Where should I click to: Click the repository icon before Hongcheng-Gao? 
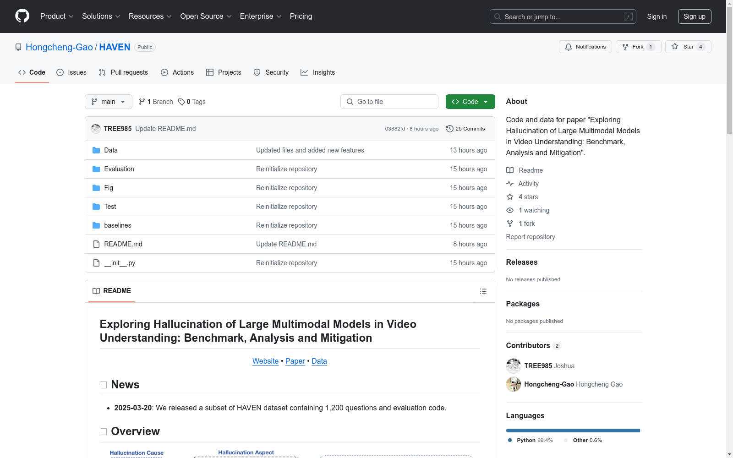(18, 47)
